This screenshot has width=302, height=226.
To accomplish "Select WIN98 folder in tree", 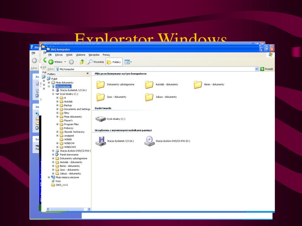I will 68,139.
